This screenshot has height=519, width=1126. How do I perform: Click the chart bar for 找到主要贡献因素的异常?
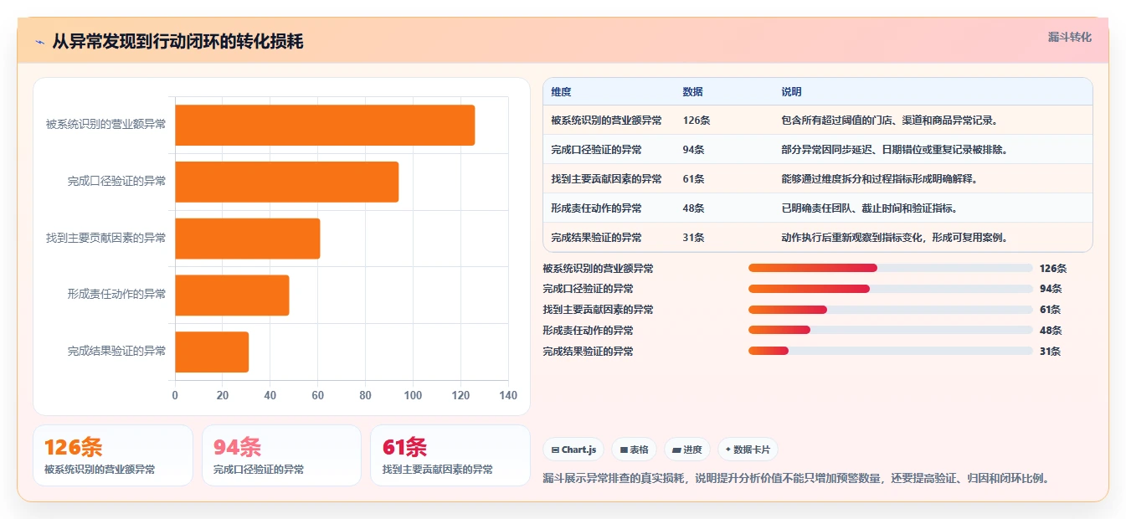(x=248, y=239)
